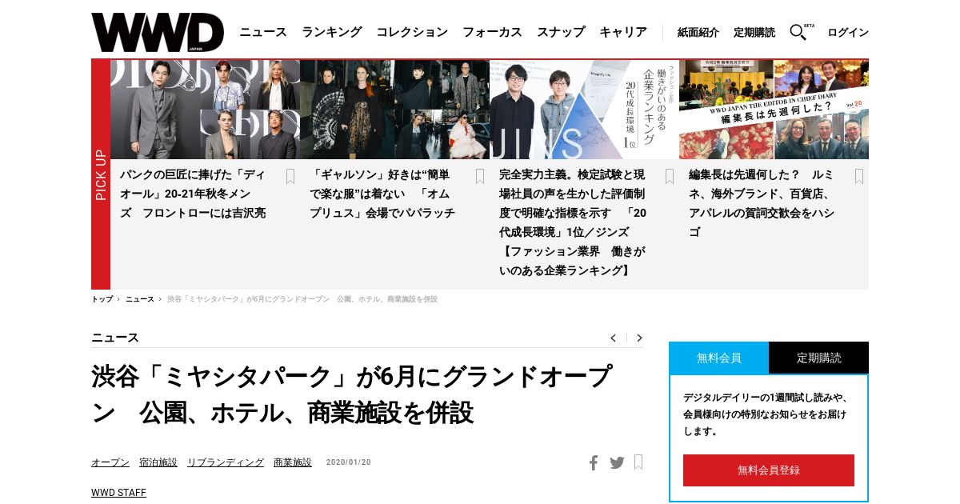
Task: Click ログイン in header
Action: pos(848,33)
